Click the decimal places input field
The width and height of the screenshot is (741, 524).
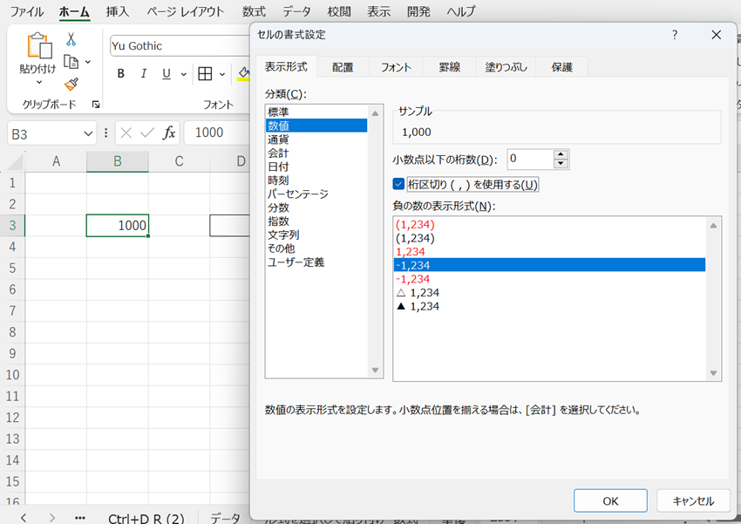(x=530, y=160)
